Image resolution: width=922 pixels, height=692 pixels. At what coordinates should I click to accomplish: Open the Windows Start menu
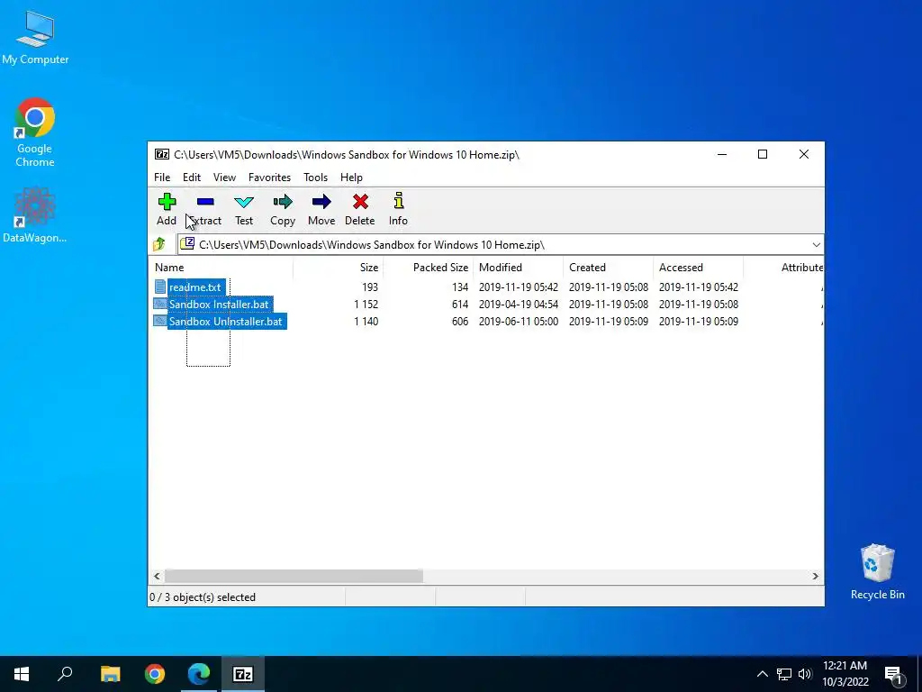[x=22, y=674]
